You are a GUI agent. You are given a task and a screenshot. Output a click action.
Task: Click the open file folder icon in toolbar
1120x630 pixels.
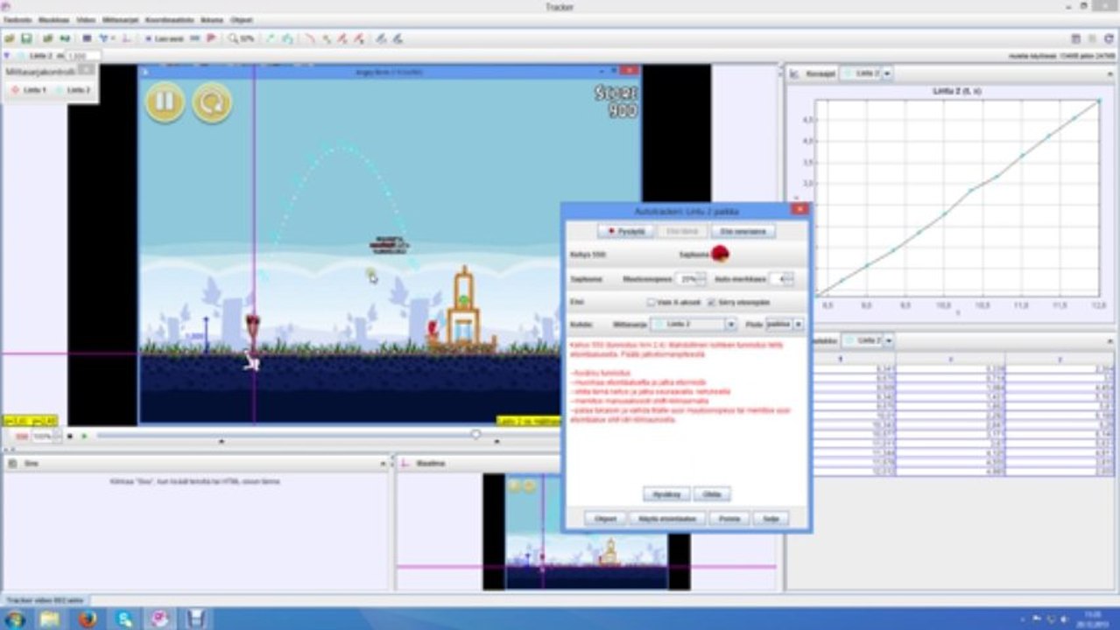point(10,38)
